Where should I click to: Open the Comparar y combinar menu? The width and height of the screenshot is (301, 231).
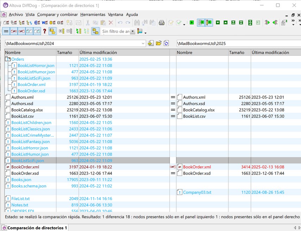[x=57, y=14]
